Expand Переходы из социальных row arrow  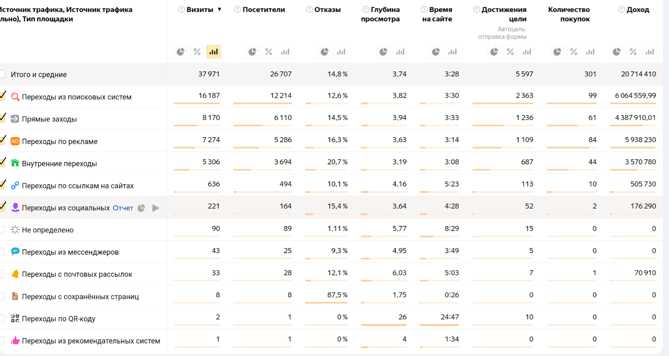click(x=156, y=208)
